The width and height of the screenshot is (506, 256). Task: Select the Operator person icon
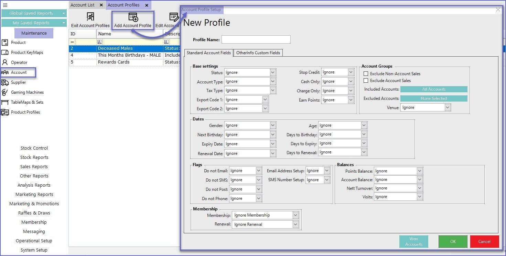pyautogui.click(x=5, y=62)
